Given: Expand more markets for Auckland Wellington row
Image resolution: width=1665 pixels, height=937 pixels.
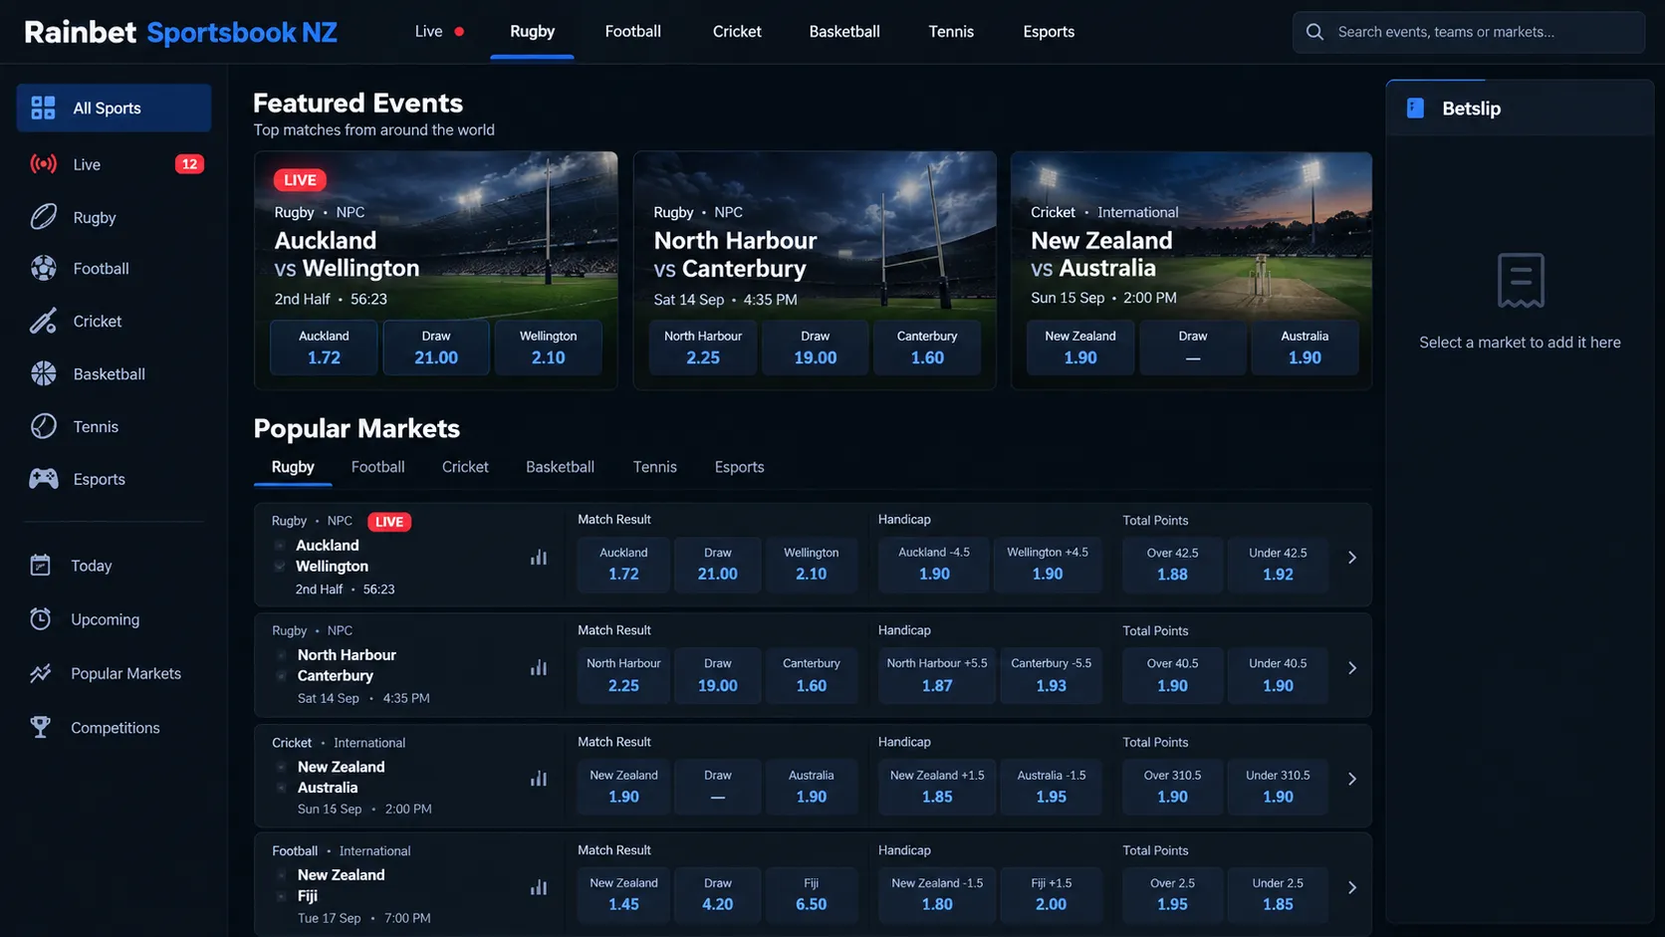Looking at the screenshot, I should (1351, 558).
